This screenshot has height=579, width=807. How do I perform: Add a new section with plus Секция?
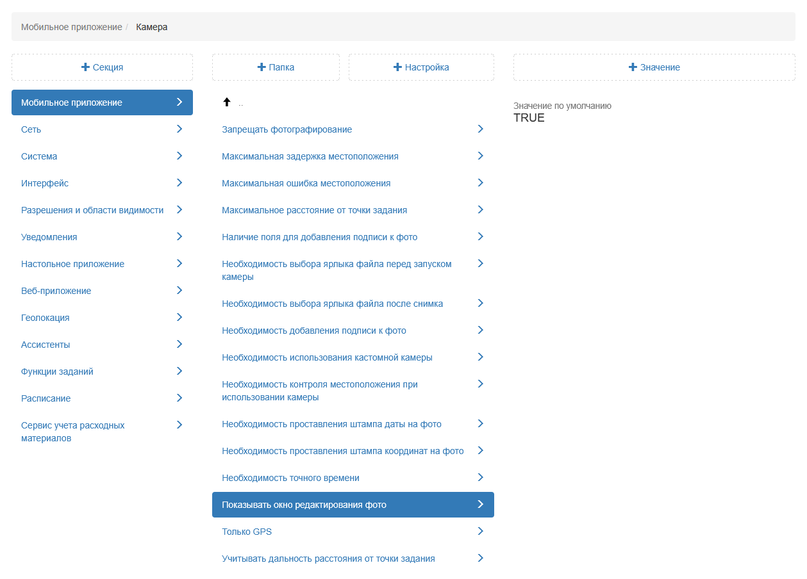pyautogui.click(x=102, y=67)
